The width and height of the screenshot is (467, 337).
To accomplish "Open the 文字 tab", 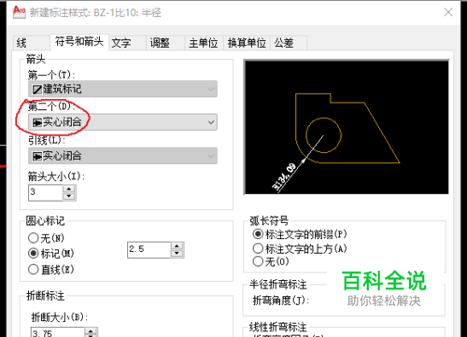I will [127, 43].
